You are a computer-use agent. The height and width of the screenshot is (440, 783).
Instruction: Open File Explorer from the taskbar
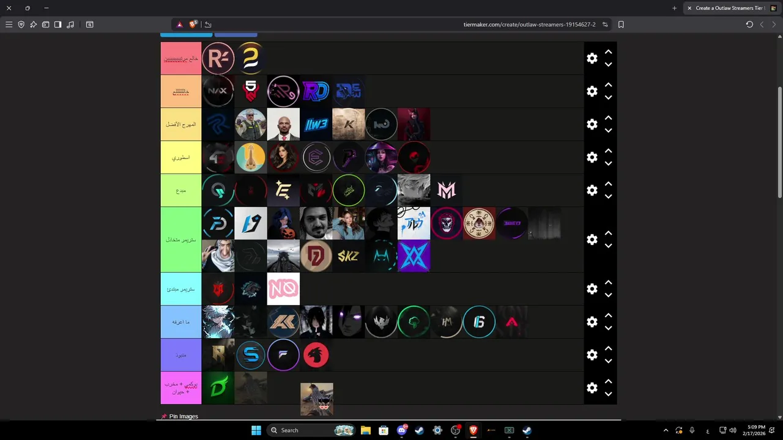(x=365, y=430)
